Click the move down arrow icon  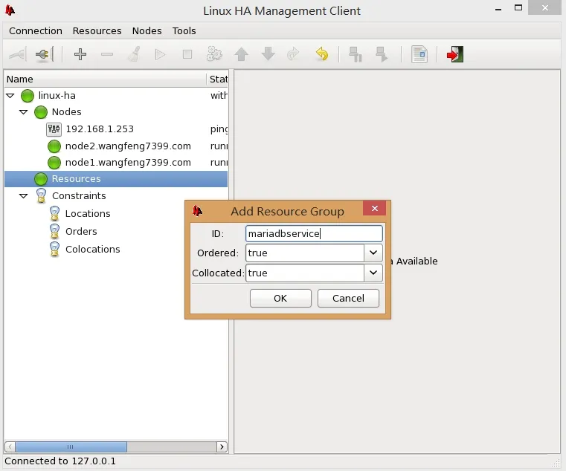268,54
